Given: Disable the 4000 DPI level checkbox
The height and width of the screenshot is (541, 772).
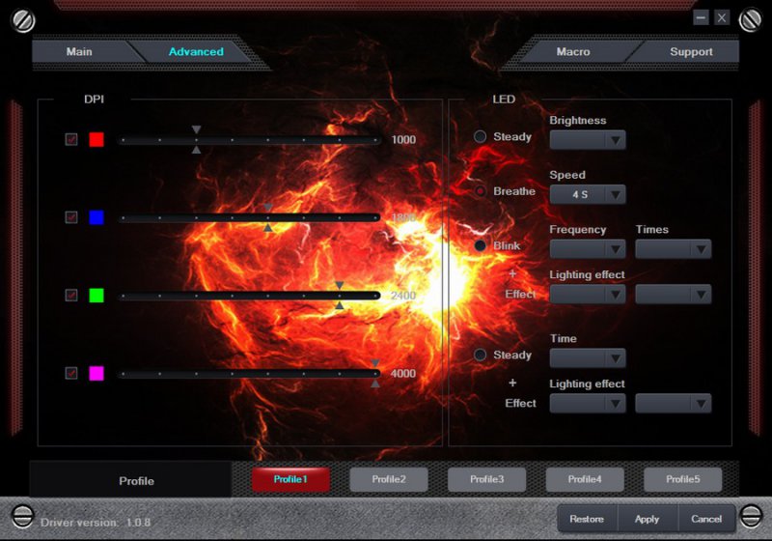Looking at the screenshot, I should (71, 373).
